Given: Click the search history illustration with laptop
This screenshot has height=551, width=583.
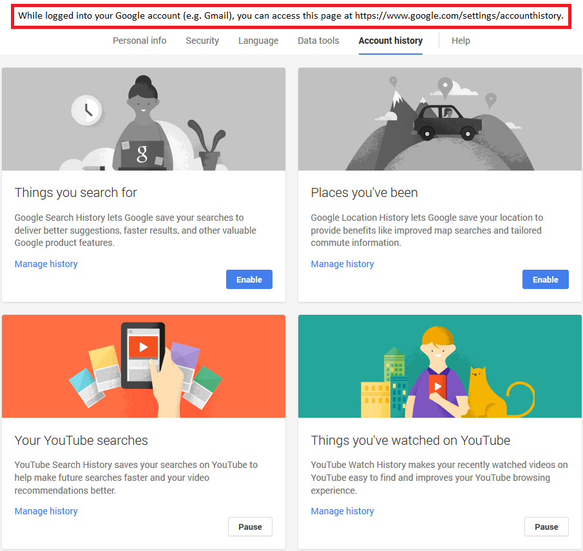Looking at the screenshot, I should pyautogui.click(x=144, y=119).
